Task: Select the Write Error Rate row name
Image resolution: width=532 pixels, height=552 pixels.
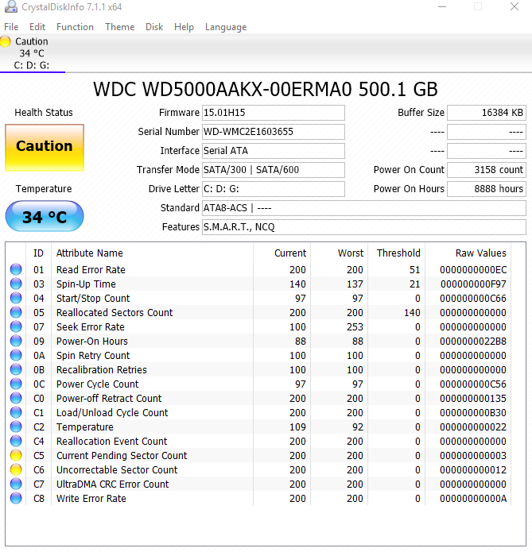Action: click(91, 499)
